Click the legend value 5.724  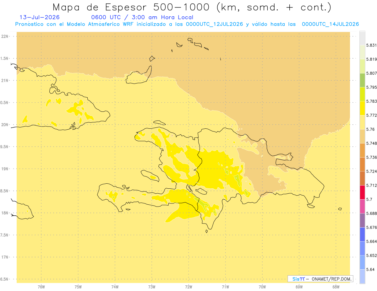point(371,171)
